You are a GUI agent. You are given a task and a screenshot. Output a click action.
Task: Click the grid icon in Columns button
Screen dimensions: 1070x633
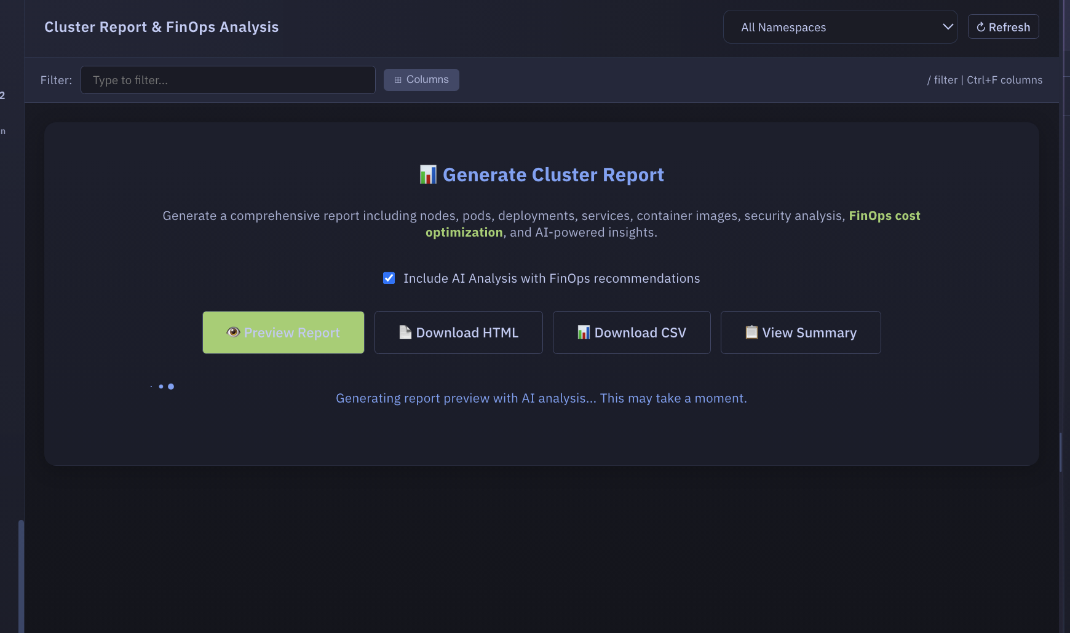coord(398,80)
